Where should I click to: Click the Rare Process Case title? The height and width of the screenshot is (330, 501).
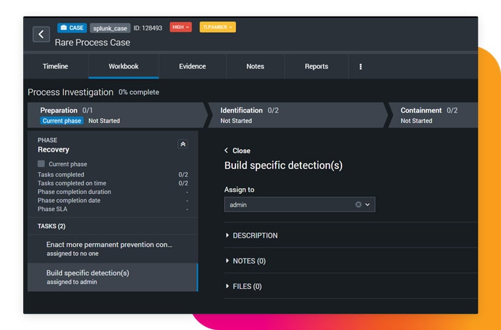92,42
